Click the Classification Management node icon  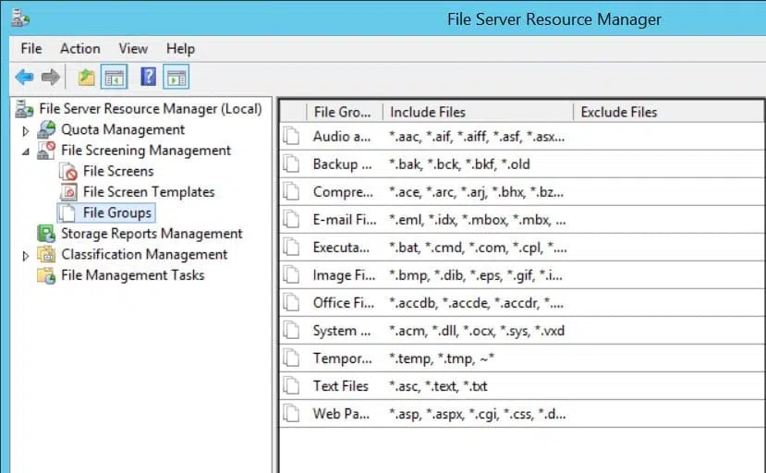[x=47, y=254]
